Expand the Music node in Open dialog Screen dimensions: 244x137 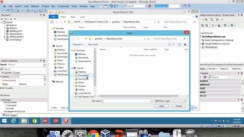click(74, 83)
